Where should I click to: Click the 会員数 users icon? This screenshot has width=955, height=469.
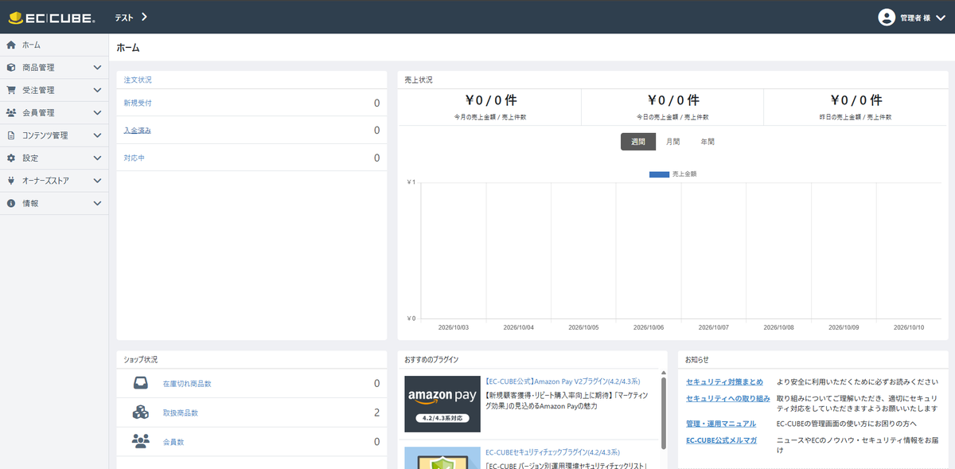pyautogui.click(x=140, y=441)
